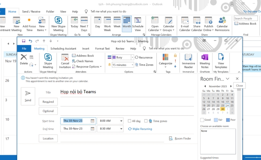This screenshot has height=160, width=261.
Task: Open Room Finder beside Location field
Action: 180,138
